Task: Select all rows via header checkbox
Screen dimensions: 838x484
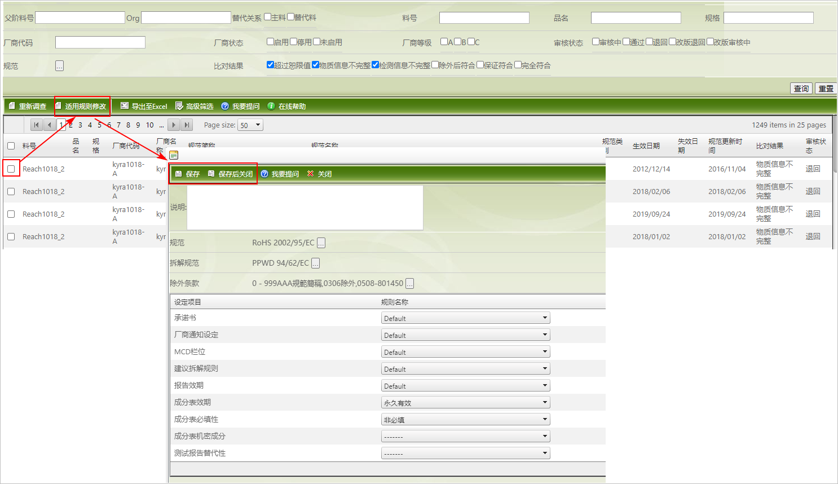Action: click(x=11, y=146)
